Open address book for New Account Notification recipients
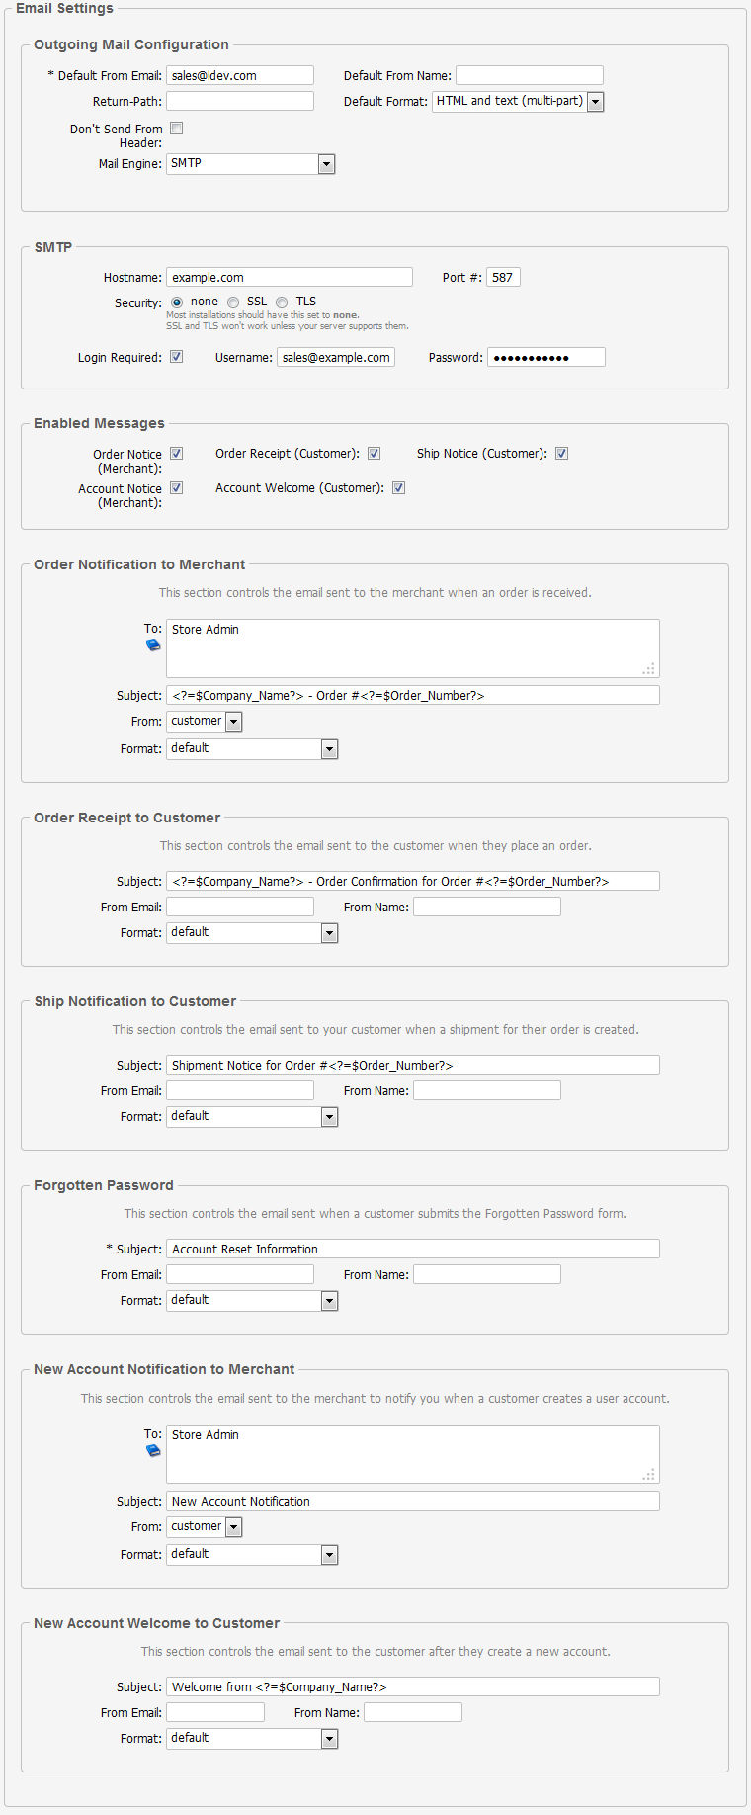This screenshot has height=1815, width=751. [153, 1451]
